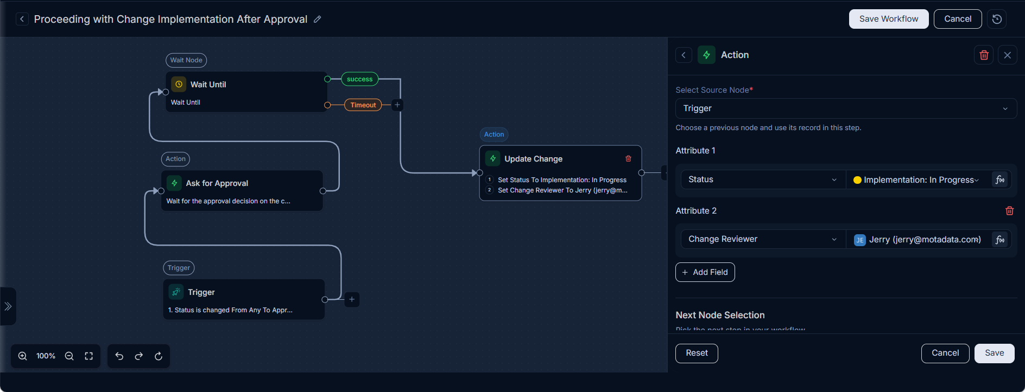Select Ask for Approval node
This screenshot has width=1025, height=392.
pos(242,191)
